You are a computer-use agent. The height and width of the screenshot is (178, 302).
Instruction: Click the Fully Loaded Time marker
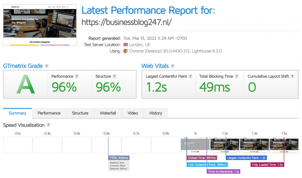pyautogui.click(x=267, y=164)
